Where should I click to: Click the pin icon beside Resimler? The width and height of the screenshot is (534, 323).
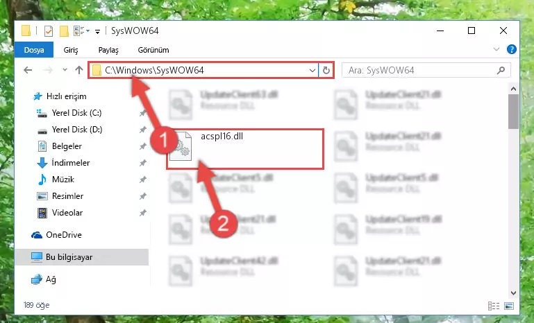click(x=142, y=197)
